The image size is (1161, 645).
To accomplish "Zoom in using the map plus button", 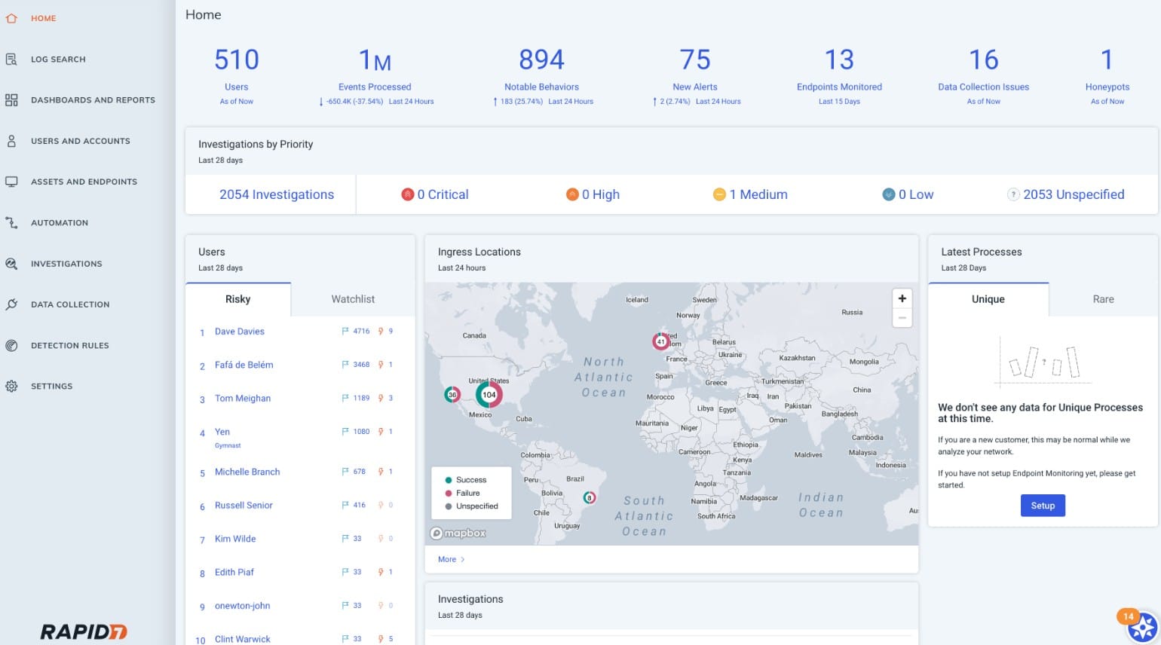I will coord(902,298).
